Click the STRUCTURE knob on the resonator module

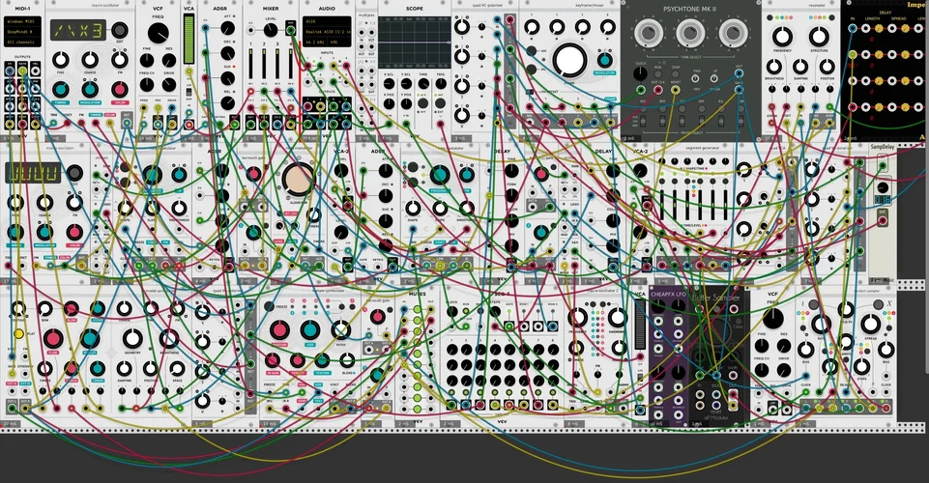tap(819, 36)
